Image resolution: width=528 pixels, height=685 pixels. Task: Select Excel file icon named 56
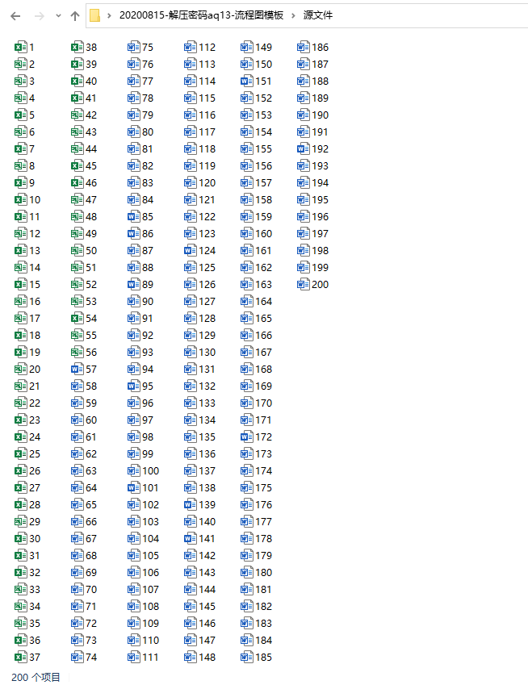77,352
